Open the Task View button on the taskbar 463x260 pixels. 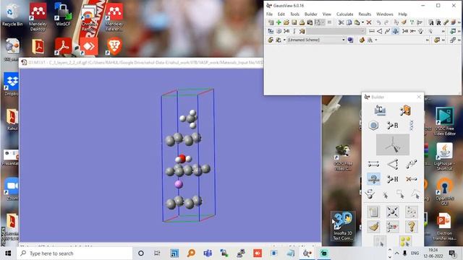157,253
